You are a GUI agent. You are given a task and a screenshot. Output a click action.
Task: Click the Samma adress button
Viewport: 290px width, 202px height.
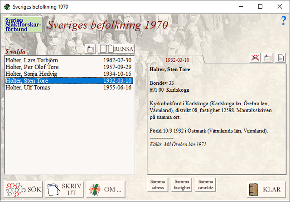158,185
